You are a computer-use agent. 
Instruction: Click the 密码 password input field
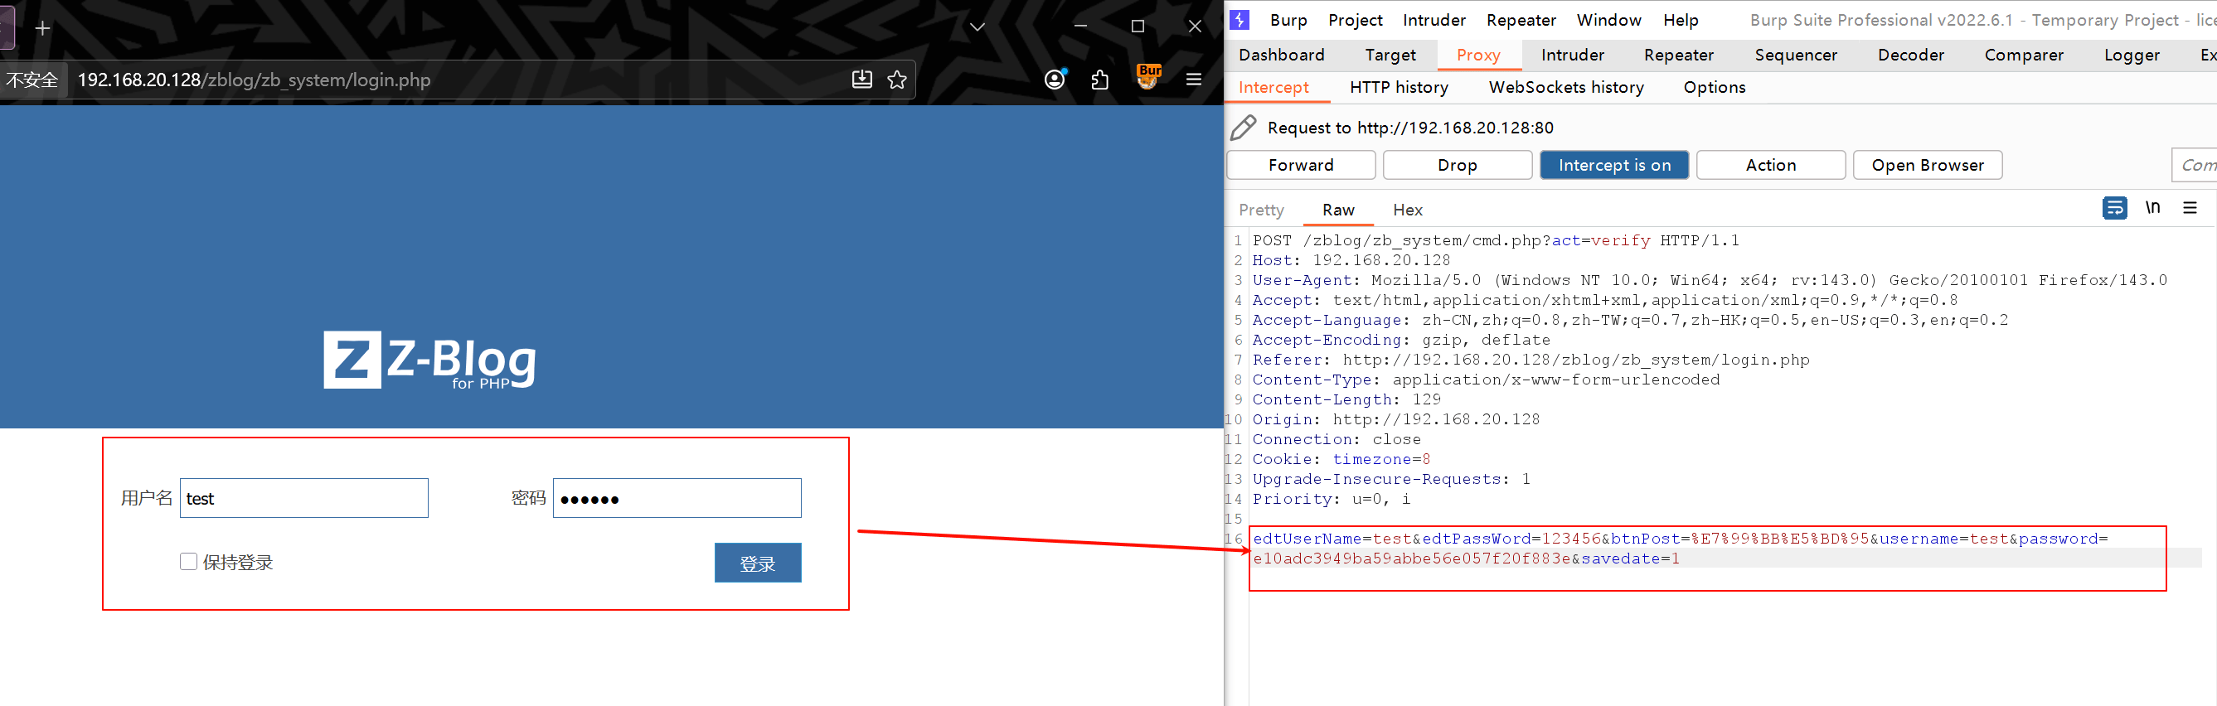[x=677, y=498]
